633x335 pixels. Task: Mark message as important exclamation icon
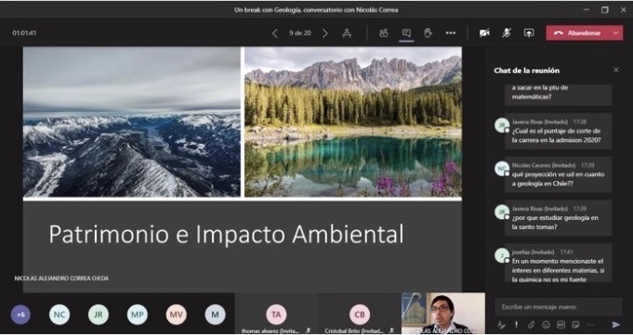coord(516,325)
